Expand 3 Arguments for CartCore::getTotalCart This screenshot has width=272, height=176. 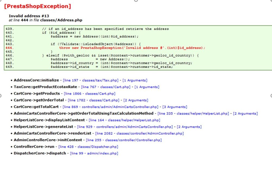(175, 107)
